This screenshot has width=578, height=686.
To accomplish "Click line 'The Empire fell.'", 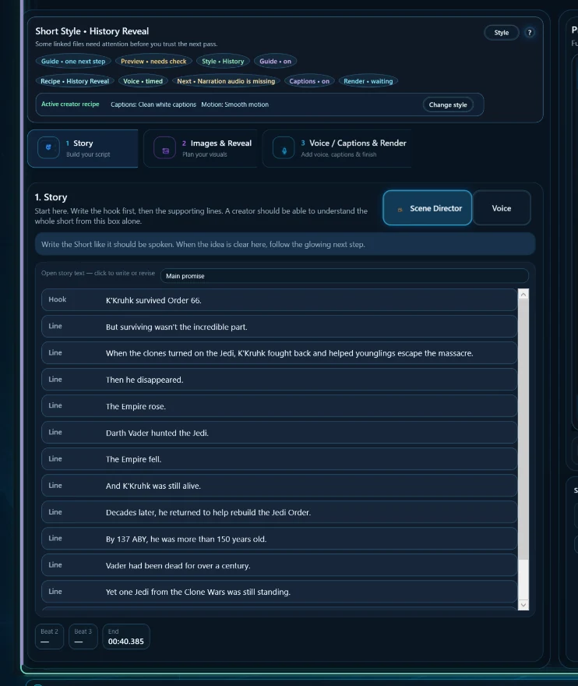I will click(280, 459).
